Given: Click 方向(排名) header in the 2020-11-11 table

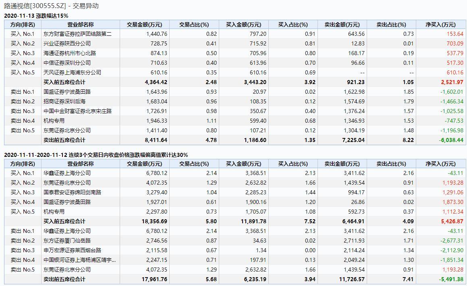Looking at the screenshot, I should coord(23,164).
